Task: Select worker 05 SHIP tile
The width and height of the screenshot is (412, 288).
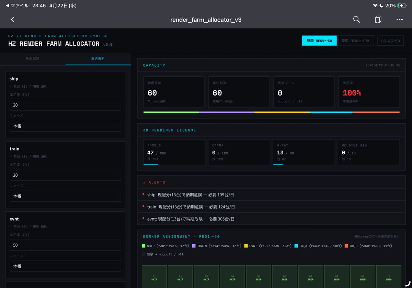Action: click(x=259, y=277)
